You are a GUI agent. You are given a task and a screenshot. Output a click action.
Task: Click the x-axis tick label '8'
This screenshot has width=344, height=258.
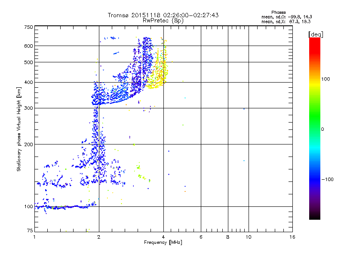click(228, 237)
